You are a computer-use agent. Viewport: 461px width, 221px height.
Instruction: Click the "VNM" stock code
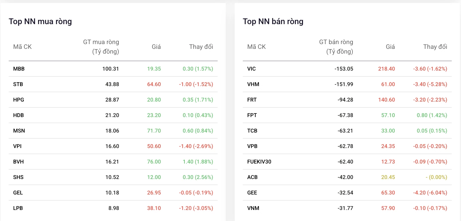[x=253, y=208]
